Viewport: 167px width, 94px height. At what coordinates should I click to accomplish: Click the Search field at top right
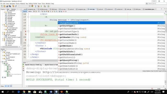point(156,3)
